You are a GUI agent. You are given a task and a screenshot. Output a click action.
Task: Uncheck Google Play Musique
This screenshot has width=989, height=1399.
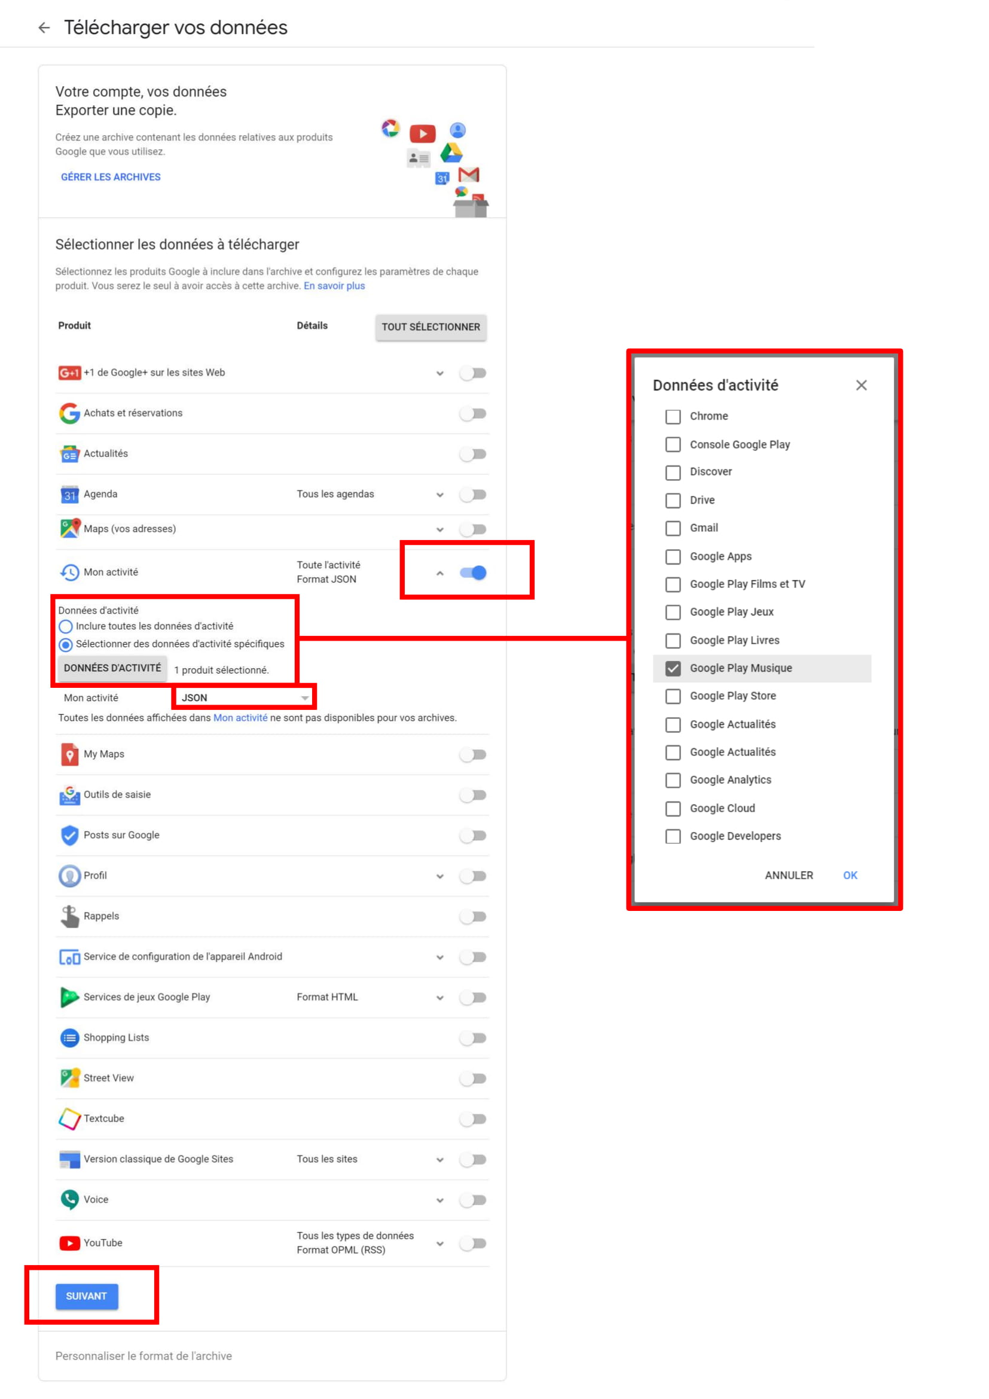coord(673,669)
